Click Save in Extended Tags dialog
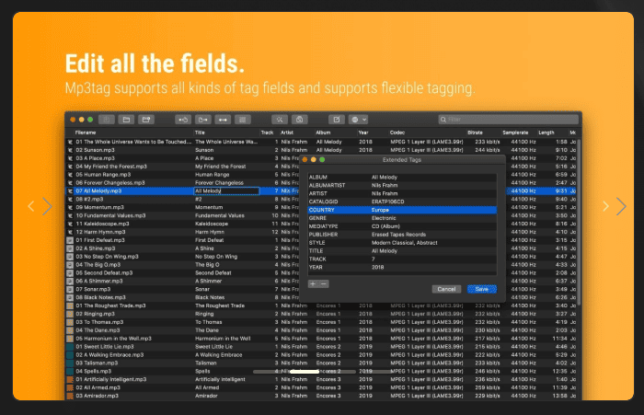Screen dimensions: 644x415 pos(482,289)
